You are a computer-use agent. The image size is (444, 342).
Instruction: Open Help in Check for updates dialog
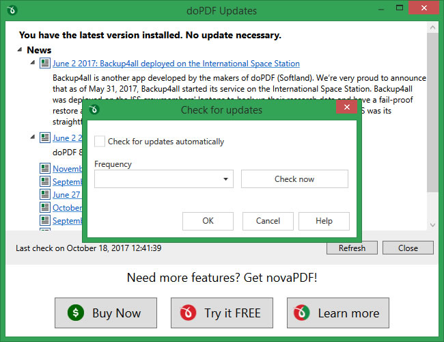pos(324,221)
